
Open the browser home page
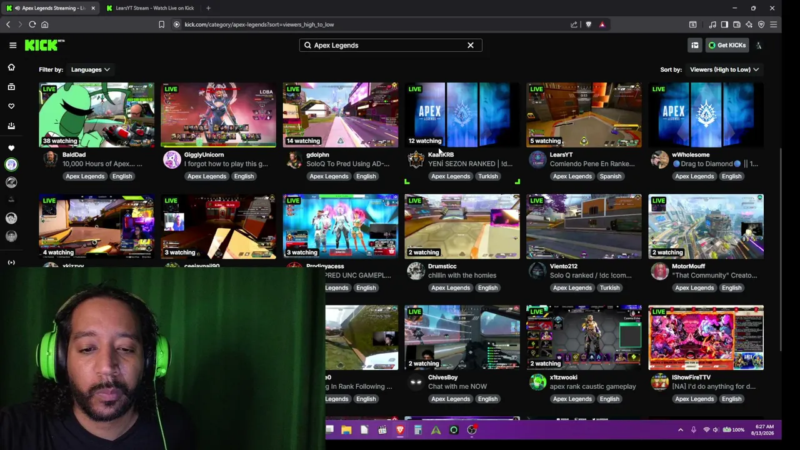44,24
